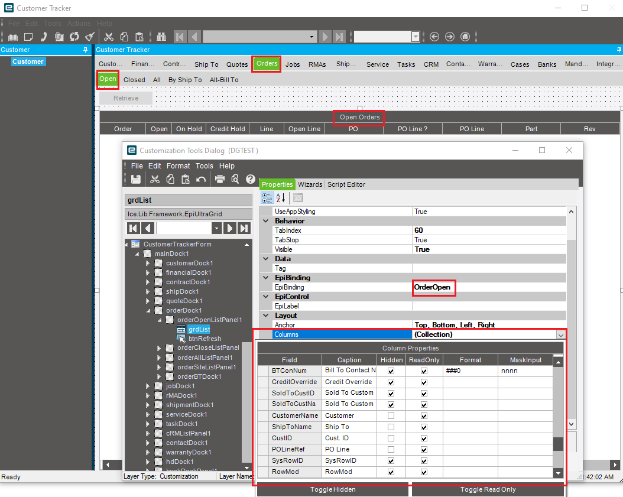This screenshot has height=497, width=623.
Task: Check Hidden for the POLineRef field
Action: pyautogui.click(x=391, y=450)
